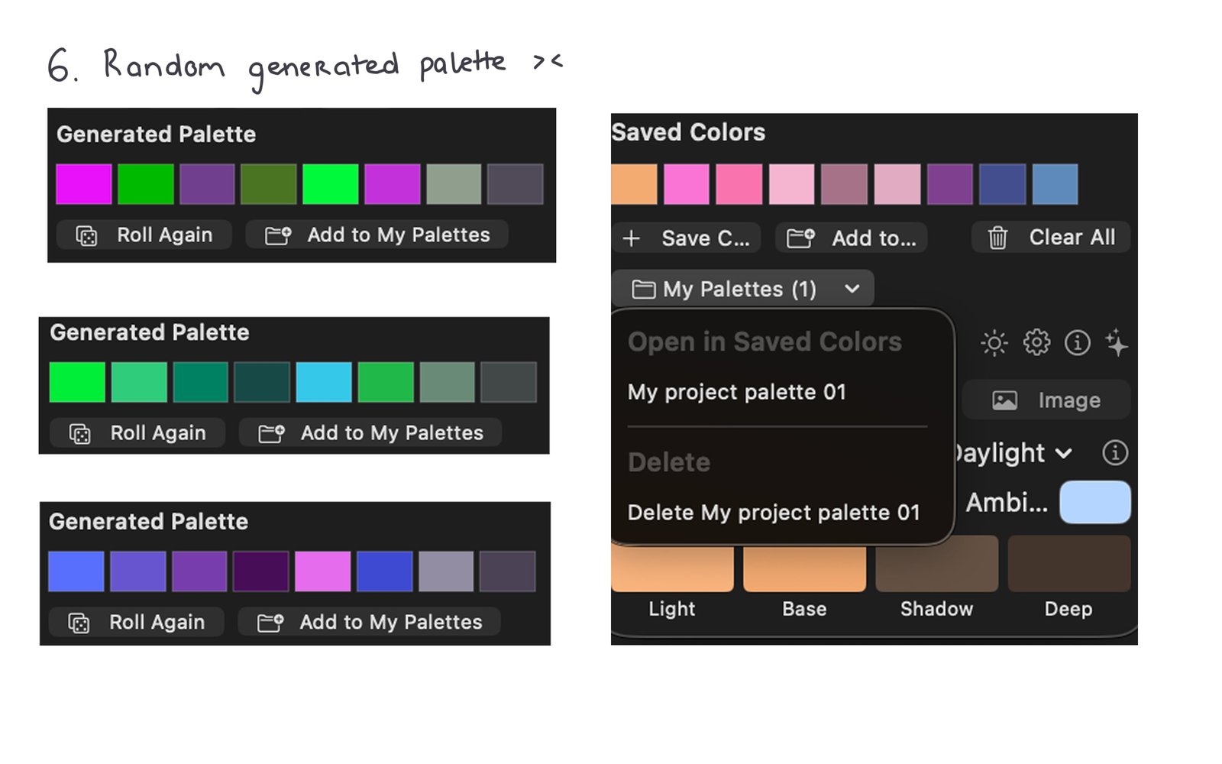Click the sparkle generate icon

1116,342
